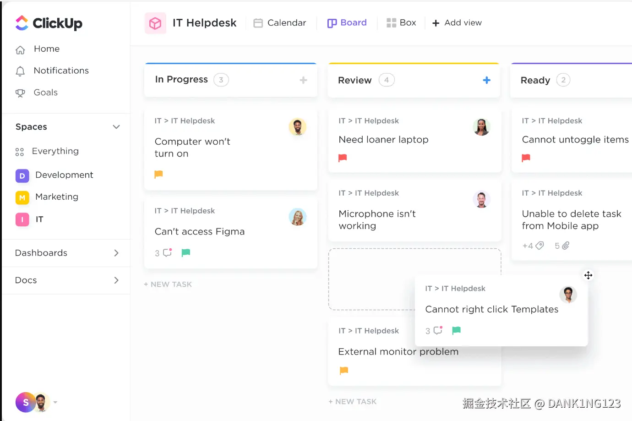The height and width of the screenshot is (421, 632).
Task: Open the IT Helpdesk list icon
Action: point(155,23)
